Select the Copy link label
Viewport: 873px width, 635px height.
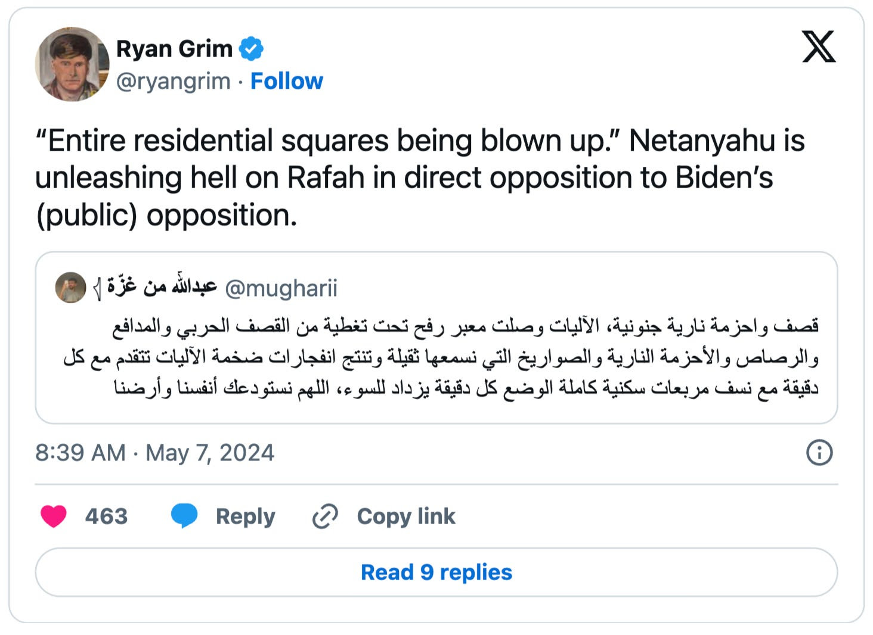(406, 516)
